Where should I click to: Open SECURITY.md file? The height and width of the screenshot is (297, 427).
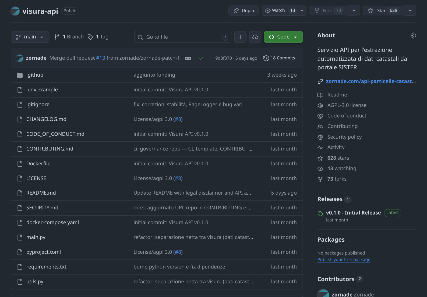tap(42, 208)
